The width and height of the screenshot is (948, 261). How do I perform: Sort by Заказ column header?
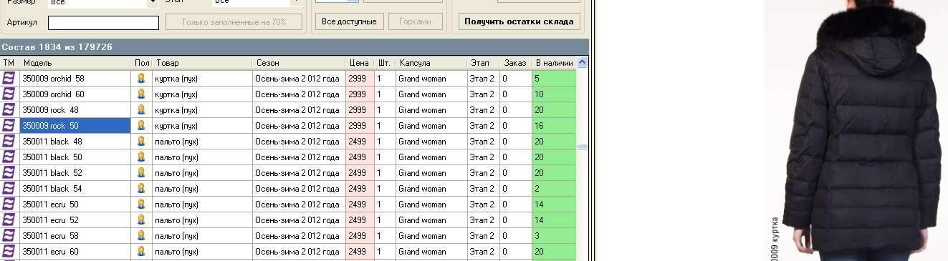click(x=516, y=63)
